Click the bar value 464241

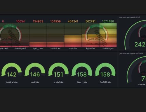tap(73, 21)
